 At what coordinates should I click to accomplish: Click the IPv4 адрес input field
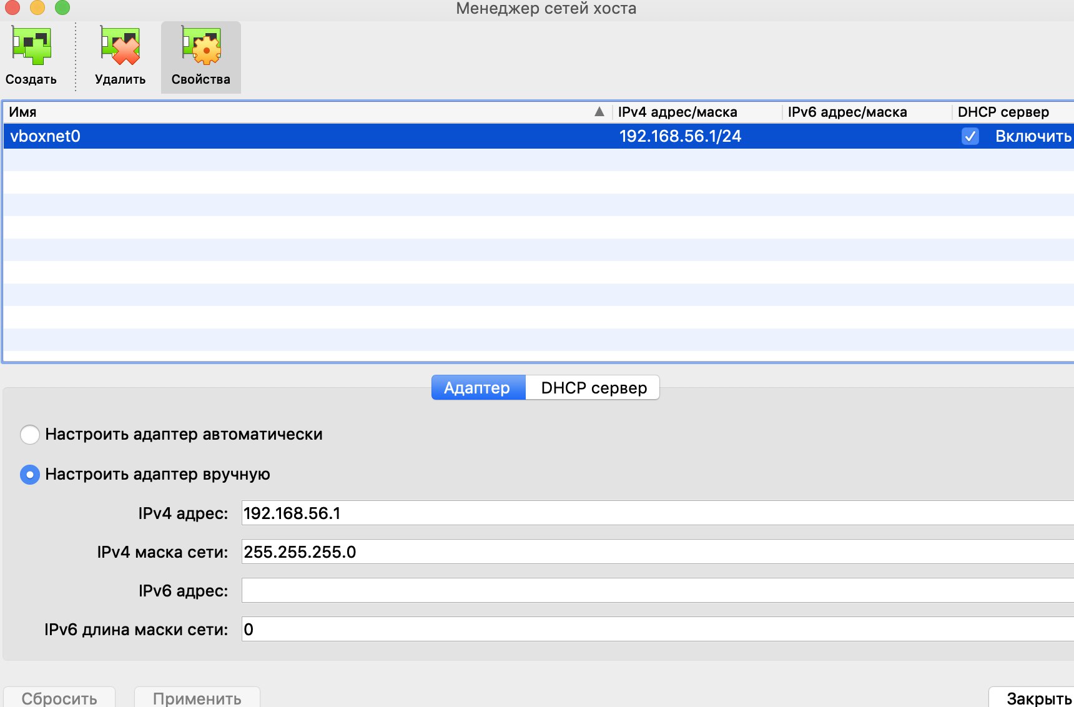[658, 513]
